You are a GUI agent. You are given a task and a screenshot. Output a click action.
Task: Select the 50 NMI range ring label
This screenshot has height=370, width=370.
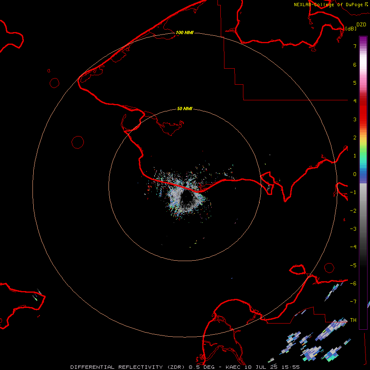point(185,109)
